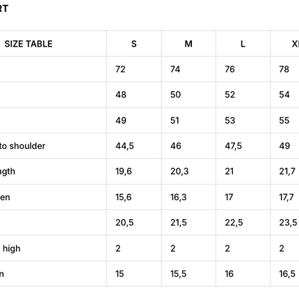The image size is (299, 299).
Task: Click the 'to shoulder' row label
Action: point(22,146)
